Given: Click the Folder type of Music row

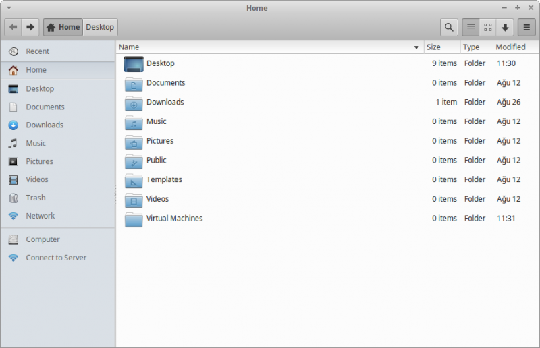Looking at the screenshot, I should [x=475, y=121].
